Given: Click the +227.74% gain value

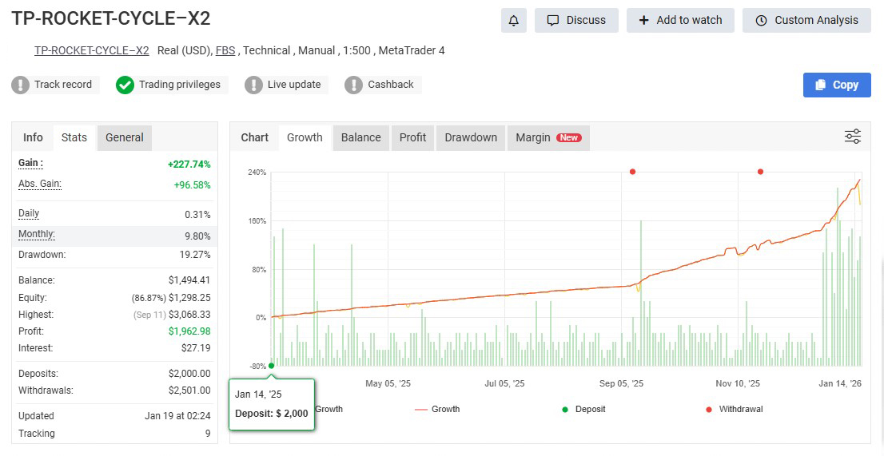Looking at the screenshot, I should point(189,165).
